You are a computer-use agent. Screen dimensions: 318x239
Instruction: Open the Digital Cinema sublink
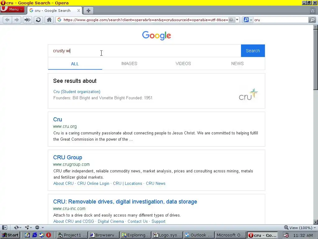coord(111,221)
